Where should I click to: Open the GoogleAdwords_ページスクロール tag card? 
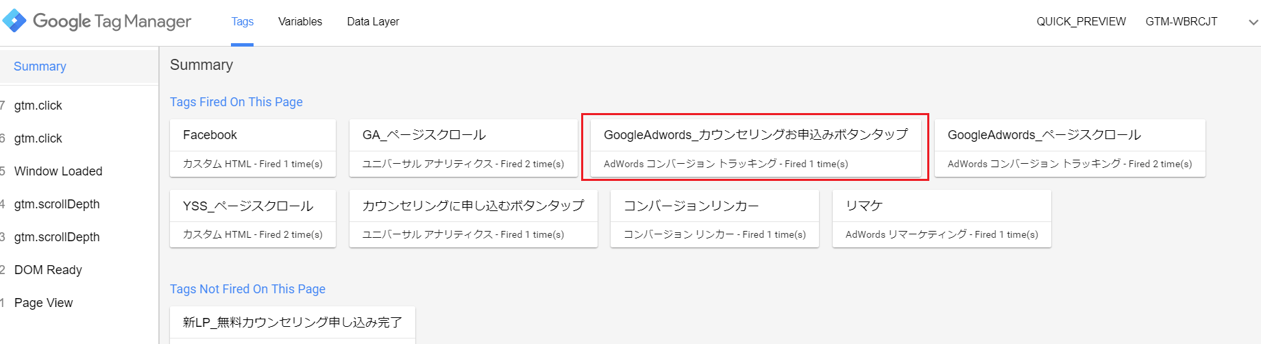[x=1070, y=148]
